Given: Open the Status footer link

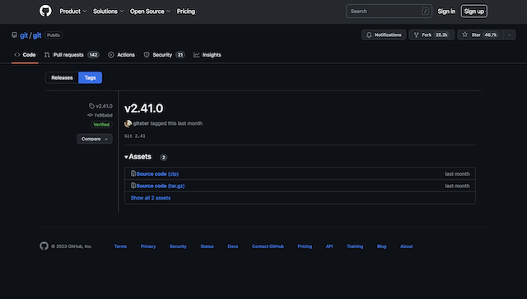Looking at the screenshot, I should pyautogui.click(x=207, y=246).
